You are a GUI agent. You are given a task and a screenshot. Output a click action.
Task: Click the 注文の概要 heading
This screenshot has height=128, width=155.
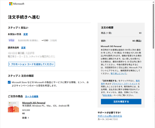(x=107, y=28)
